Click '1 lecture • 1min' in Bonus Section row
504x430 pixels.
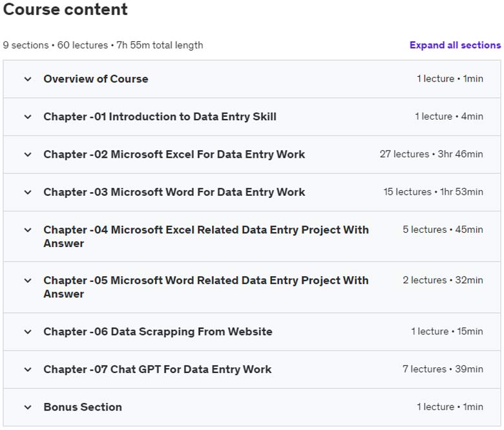pyautogui.click(x=450, y=407)
